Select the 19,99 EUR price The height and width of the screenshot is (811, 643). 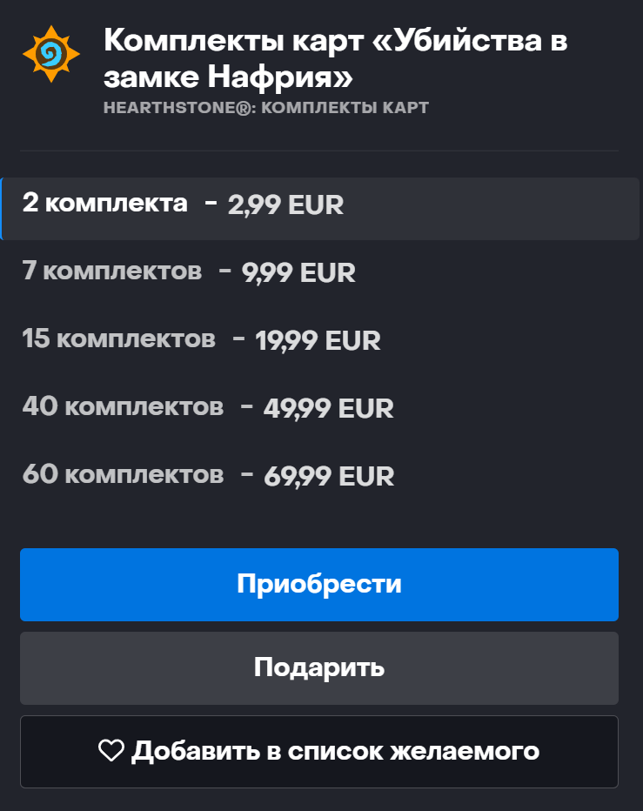coord(318,340)
